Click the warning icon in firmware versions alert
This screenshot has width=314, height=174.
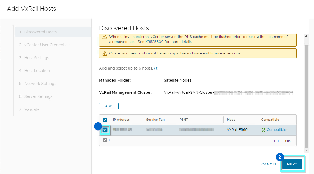(105, 53)
